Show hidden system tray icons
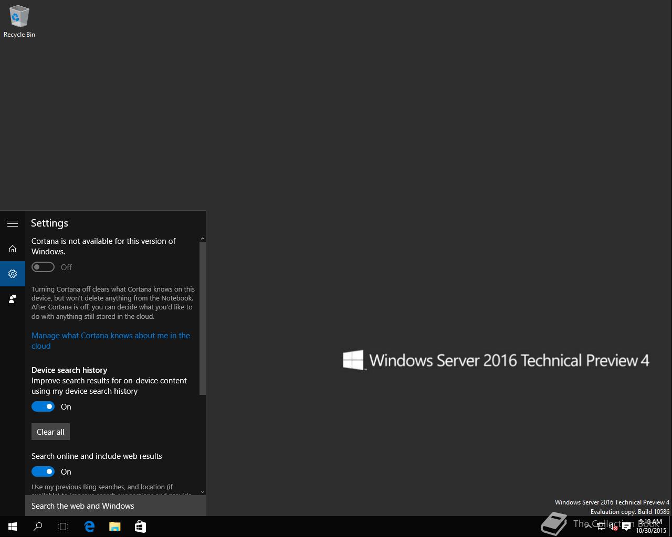This screenshot has height=537, width=672. pyautogui.click(x=588, y=527)
